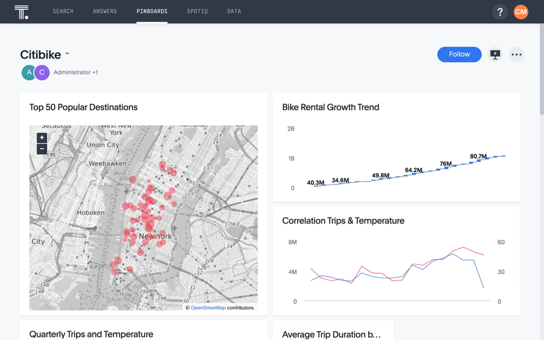Click the Union City label on map
Image resolution: width=544 pixels, height=340 pixels.
103,145
